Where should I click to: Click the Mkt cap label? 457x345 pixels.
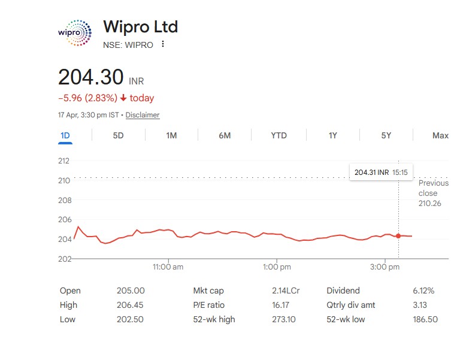(208, 290)
